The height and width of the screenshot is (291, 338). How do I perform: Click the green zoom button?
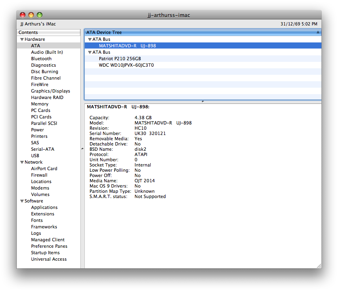pos(40,15)
